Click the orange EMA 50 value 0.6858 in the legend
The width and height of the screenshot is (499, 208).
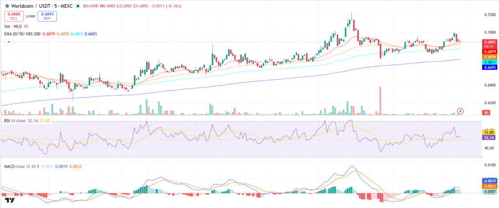point(63,34)
